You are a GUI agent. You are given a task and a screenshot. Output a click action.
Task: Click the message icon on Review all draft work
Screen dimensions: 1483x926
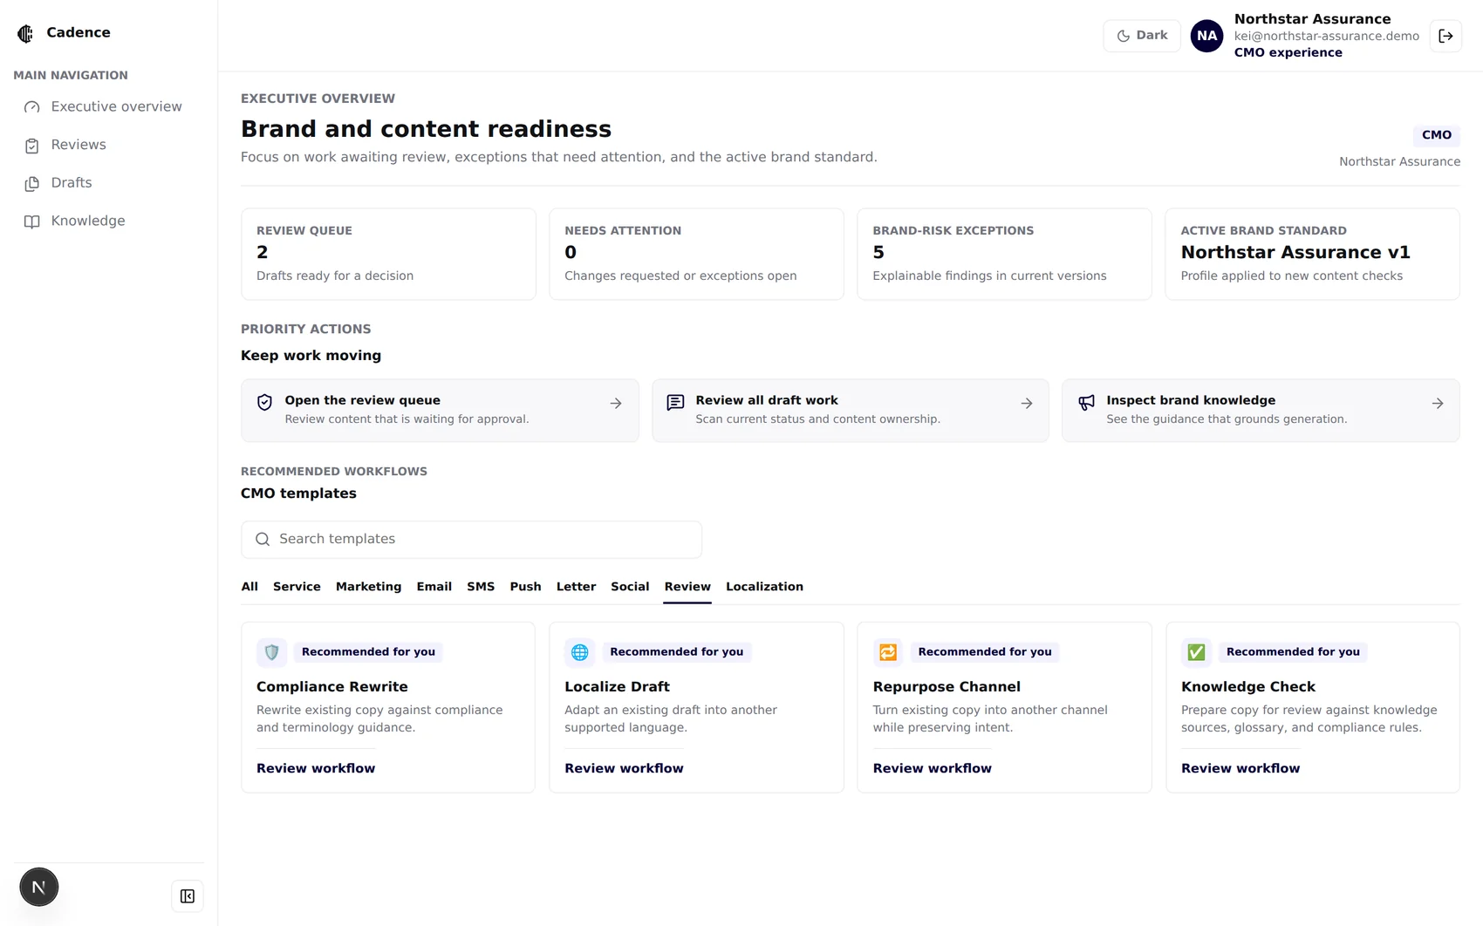(675, 403)
